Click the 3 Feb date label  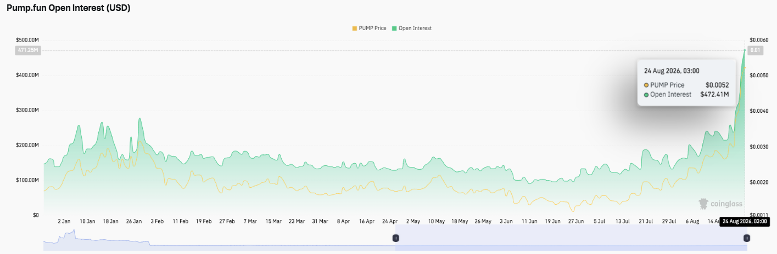click(x=156, y=222)
